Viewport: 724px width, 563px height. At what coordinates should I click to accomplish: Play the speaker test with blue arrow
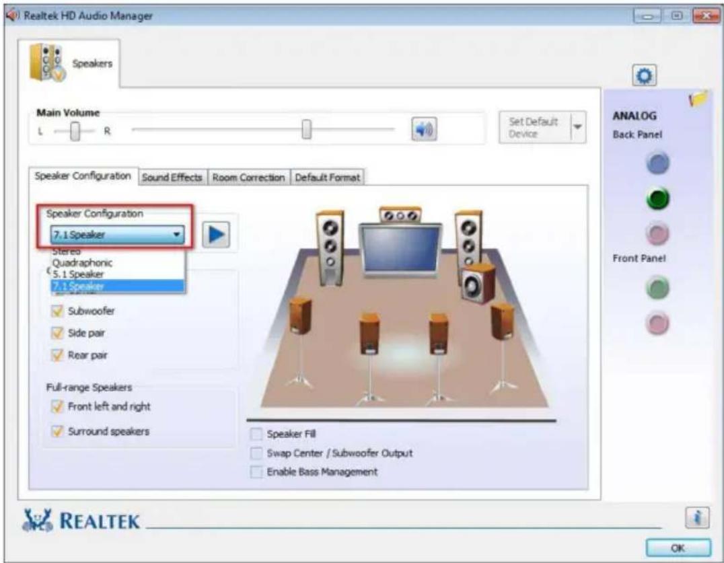coord(216,235)
